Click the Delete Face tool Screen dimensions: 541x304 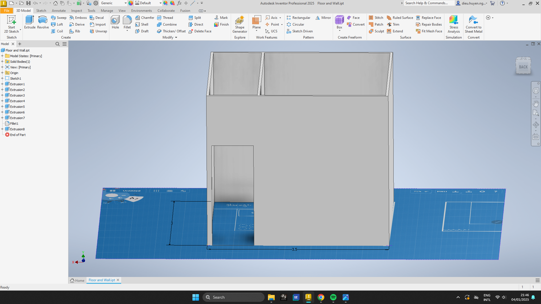click(200, 31)
